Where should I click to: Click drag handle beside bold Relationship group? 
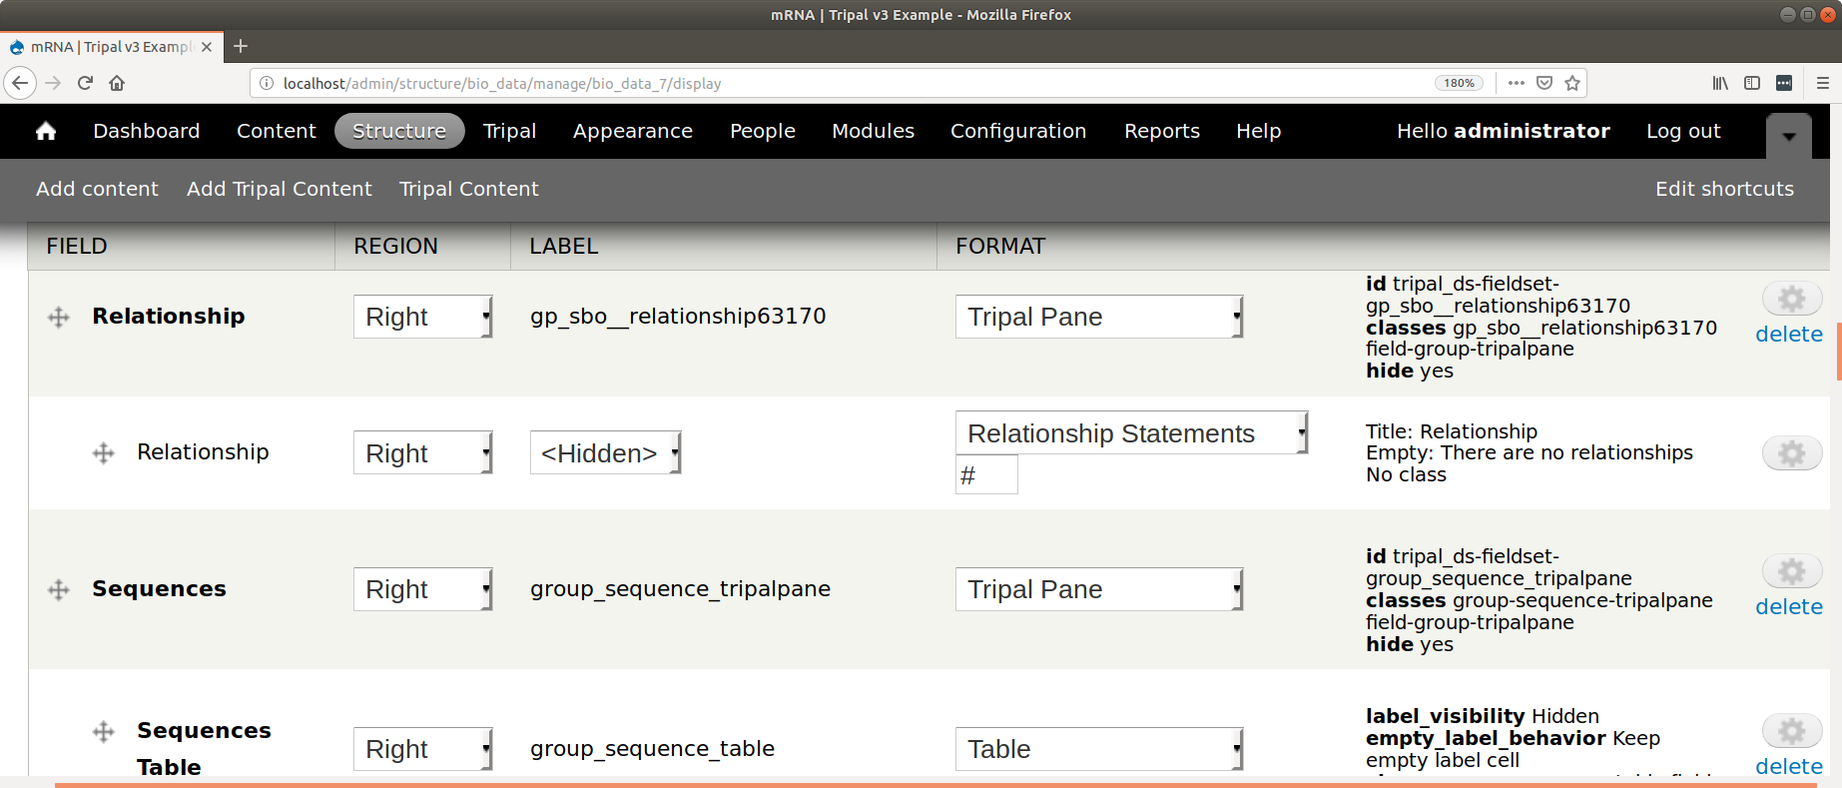click(x=59, y=318)
